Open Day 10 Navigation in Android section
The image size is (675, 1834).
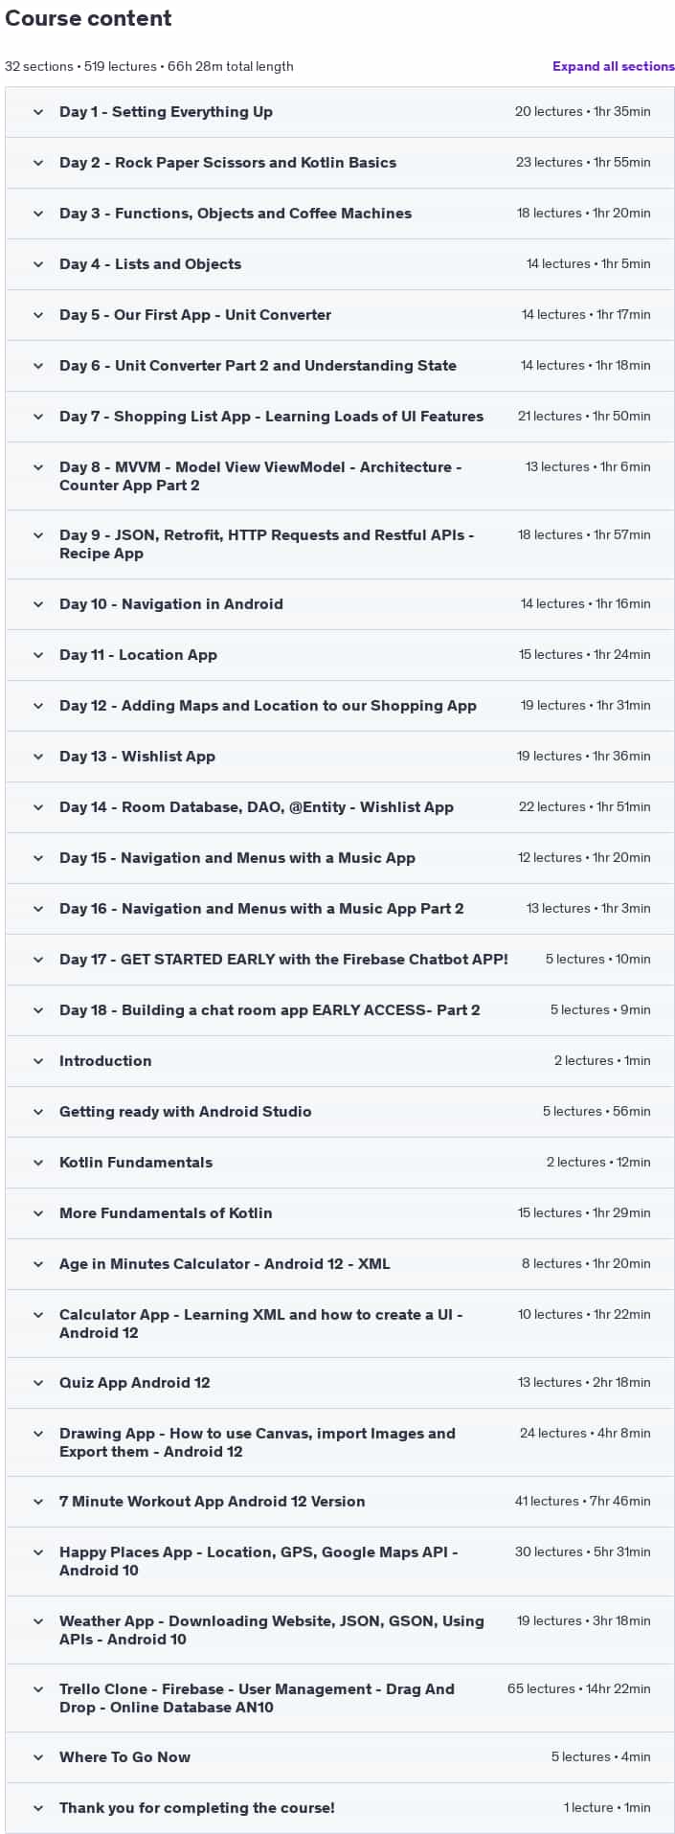171,604
